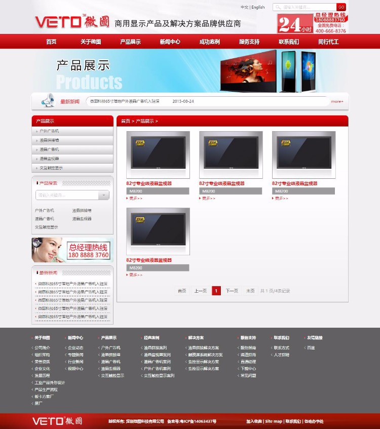The width and height of the screenshot is (380, 429).
Task: Click first product's 82寸专业级液晶监视器 title
Action: [x=149, y=183]
